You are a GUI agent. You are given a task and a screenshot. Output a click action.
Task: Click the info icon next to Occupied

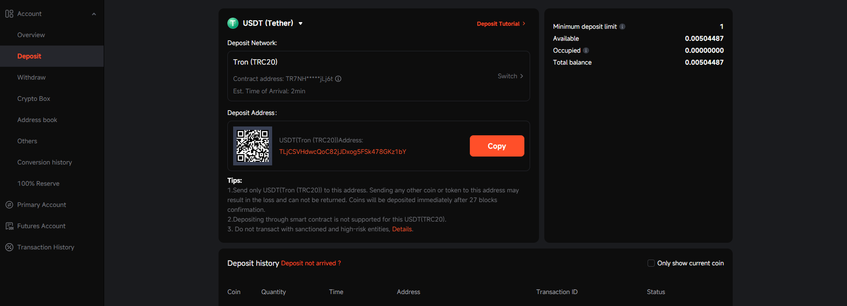coord(586,50)
